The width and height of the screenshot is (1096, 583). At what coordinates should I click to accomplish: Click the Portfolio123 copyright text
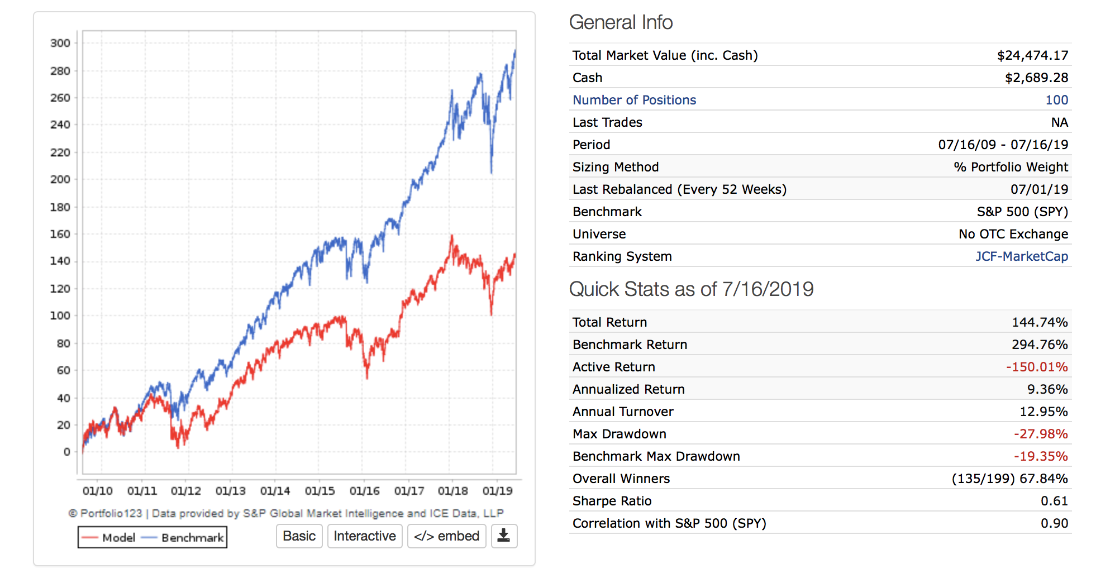pyautogui.click(x=286, y=513)
